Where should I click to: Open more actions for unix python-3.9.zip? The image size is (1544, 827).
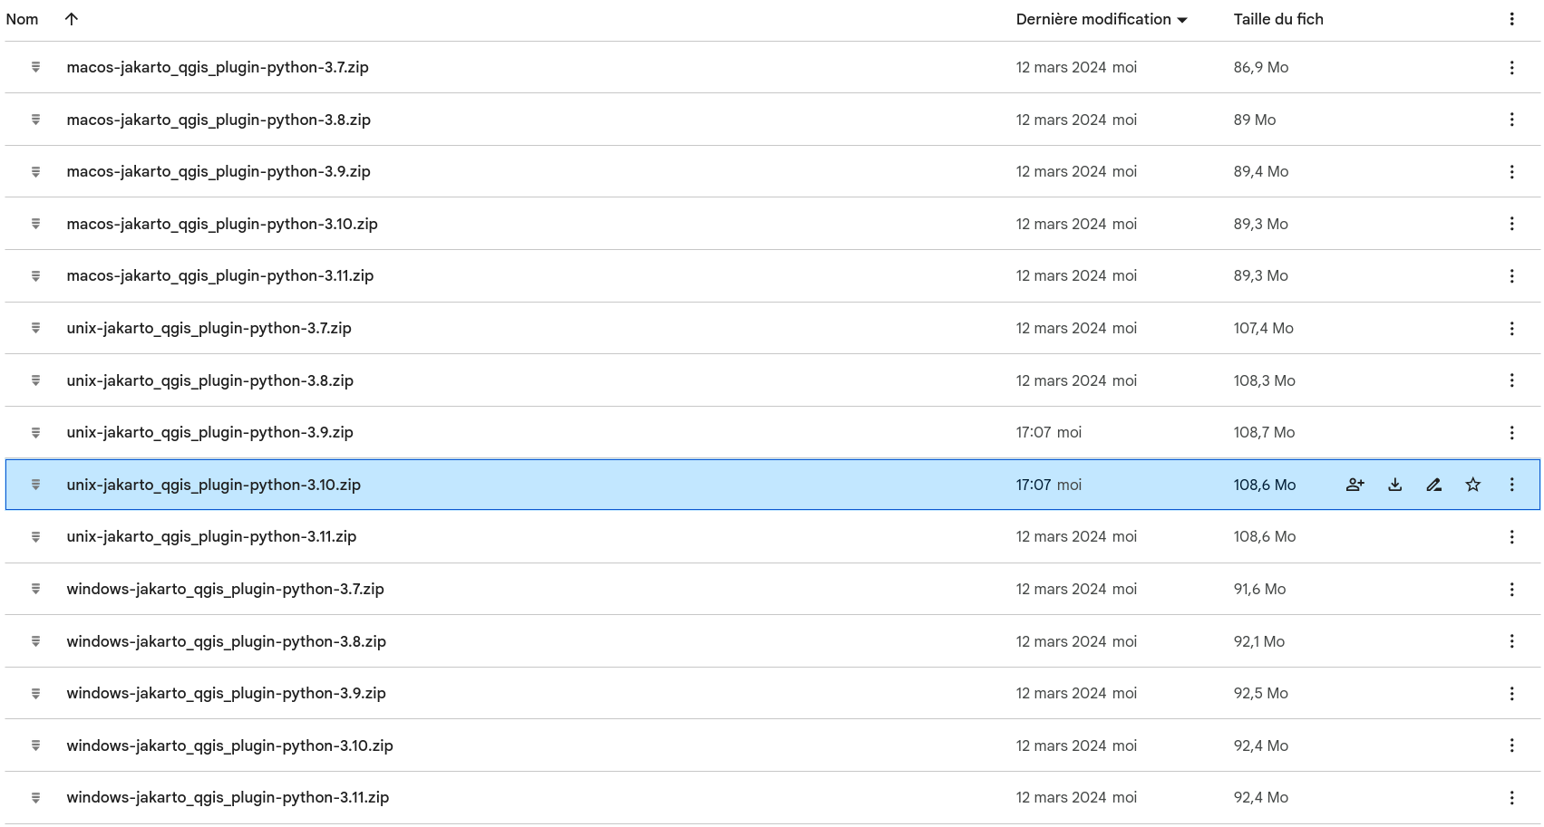(x=1511, y=432)
